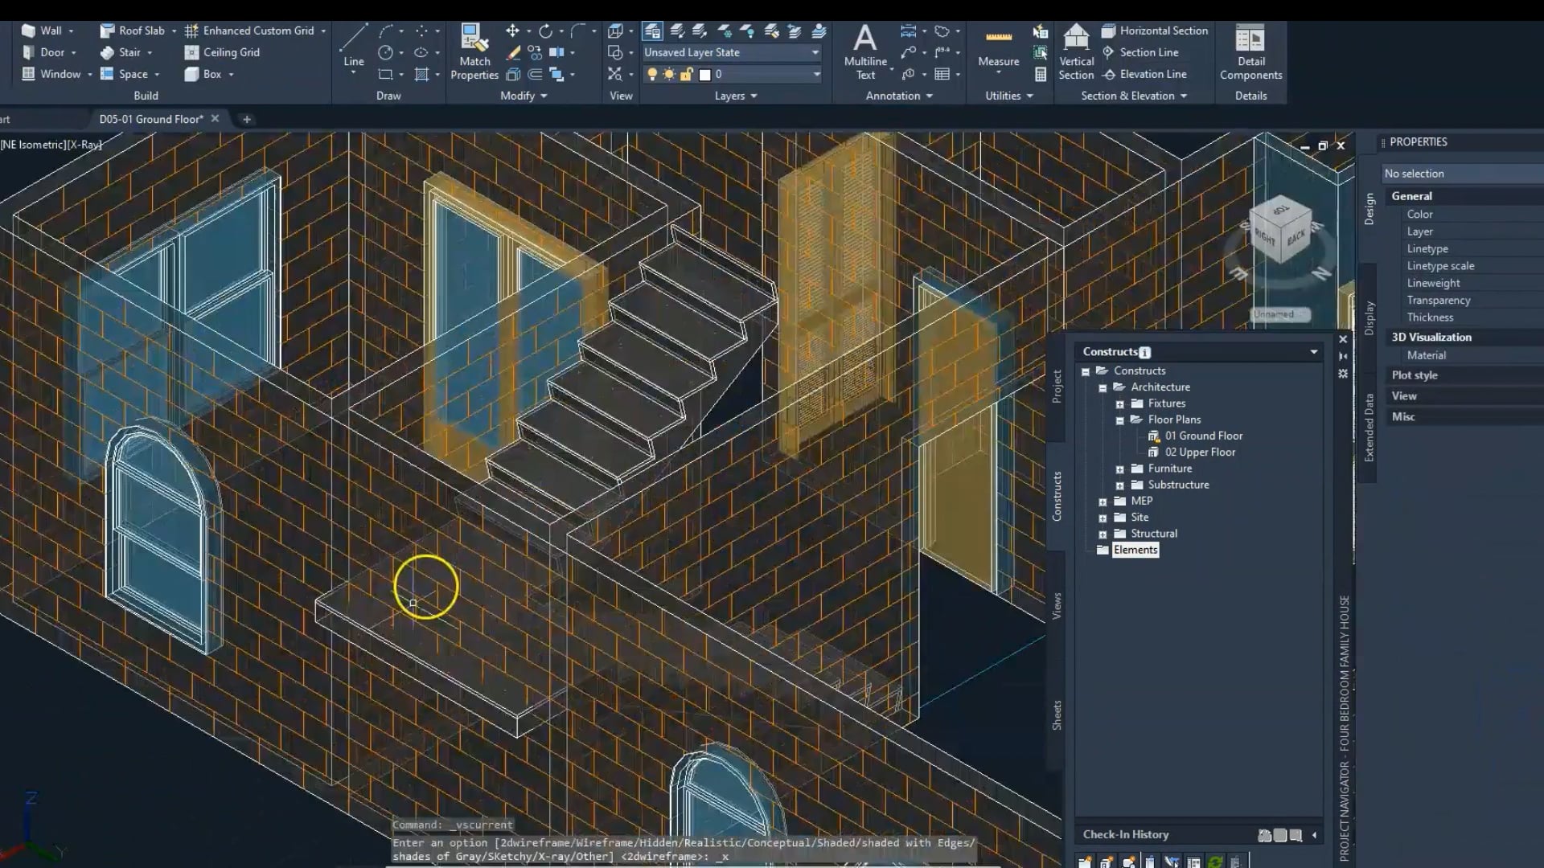Expand the MEP folder

[1103, 502]
